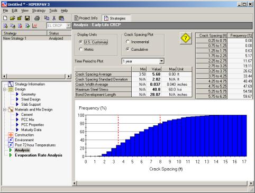
Task: Open Maturity Data in the tree
Action: (x=31, y=130)
